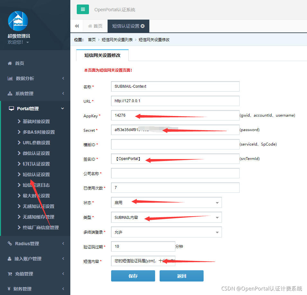Click the yen icon beside 财务管理
The image size is (307, 295).
coord(9,289)
